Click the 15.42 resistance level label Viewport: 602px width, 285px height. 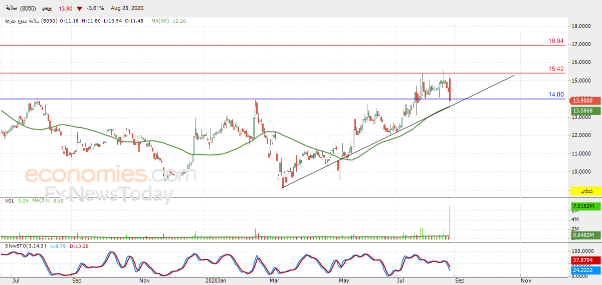(x=556, y=69)
